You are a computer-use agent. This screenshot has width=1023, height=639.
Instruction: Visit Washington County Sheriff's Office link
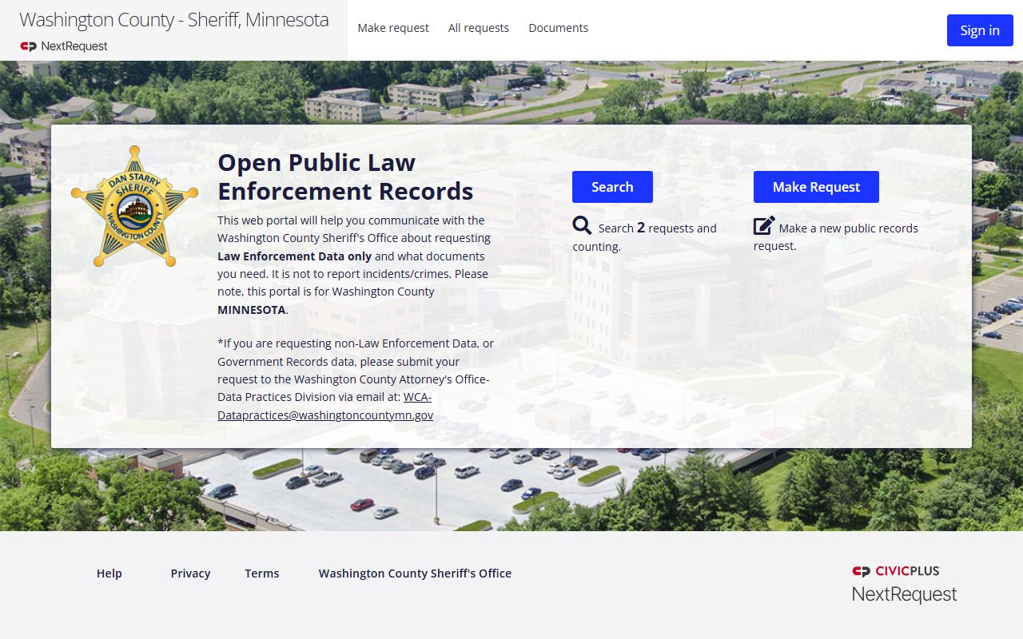point(415,574)
